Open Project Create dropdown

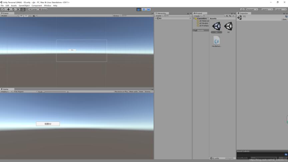pos(197,16)
